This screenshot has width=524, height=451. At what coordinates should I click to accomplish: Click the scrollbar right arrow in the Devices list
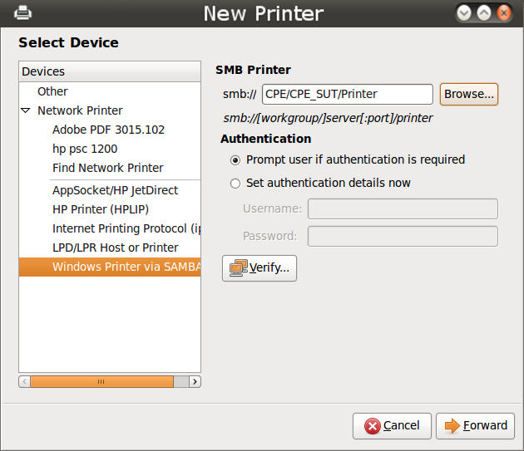(x=195, y=381)
